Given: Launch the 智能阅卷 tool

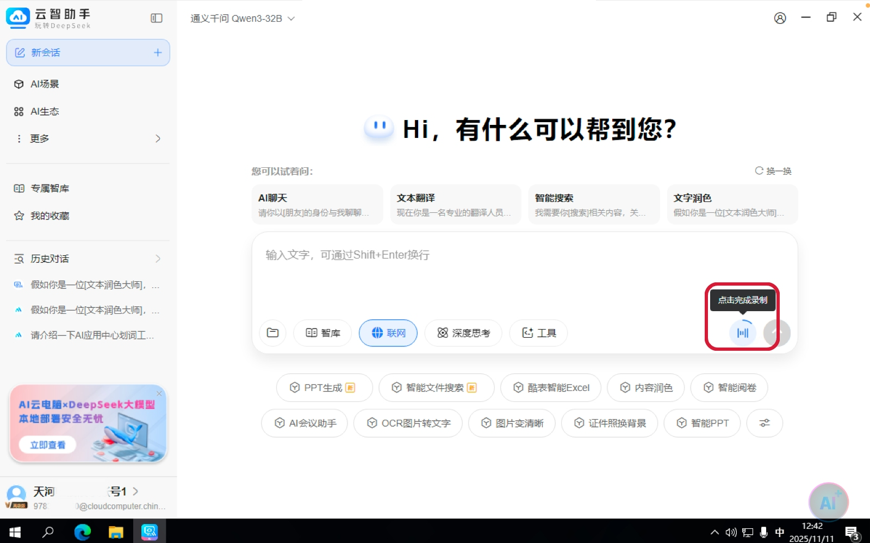Looking at the screenshot, I should pyautogui.click(x=729, y=388).
